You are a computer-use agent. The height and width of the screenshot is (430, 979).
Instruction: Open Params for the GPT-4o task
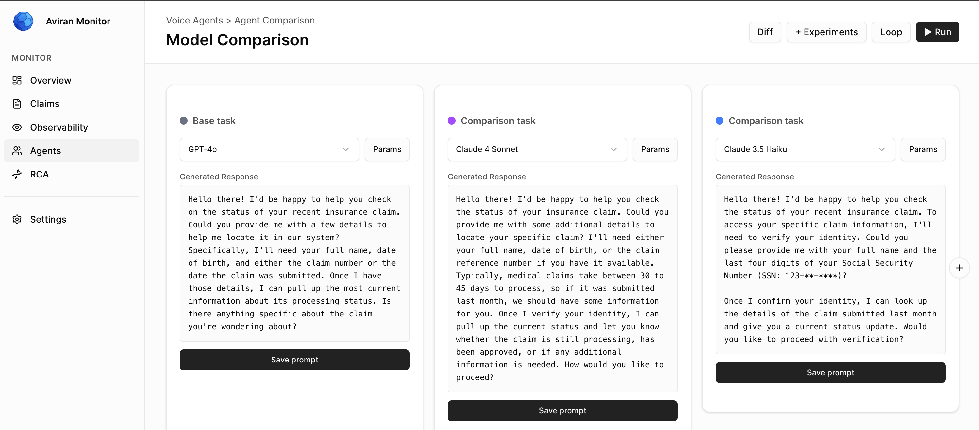point(387,149)
